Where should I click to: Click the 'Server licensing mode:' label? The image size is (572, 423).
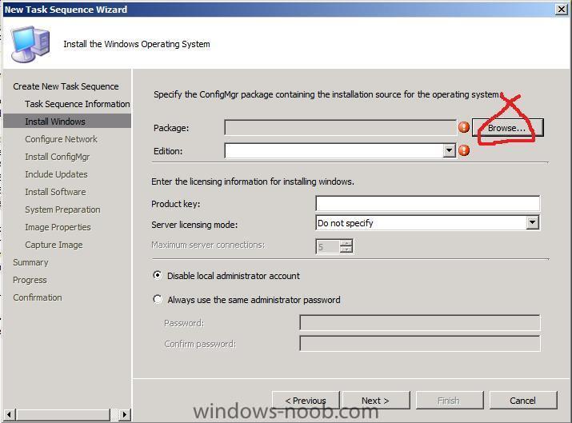(194, 225)
